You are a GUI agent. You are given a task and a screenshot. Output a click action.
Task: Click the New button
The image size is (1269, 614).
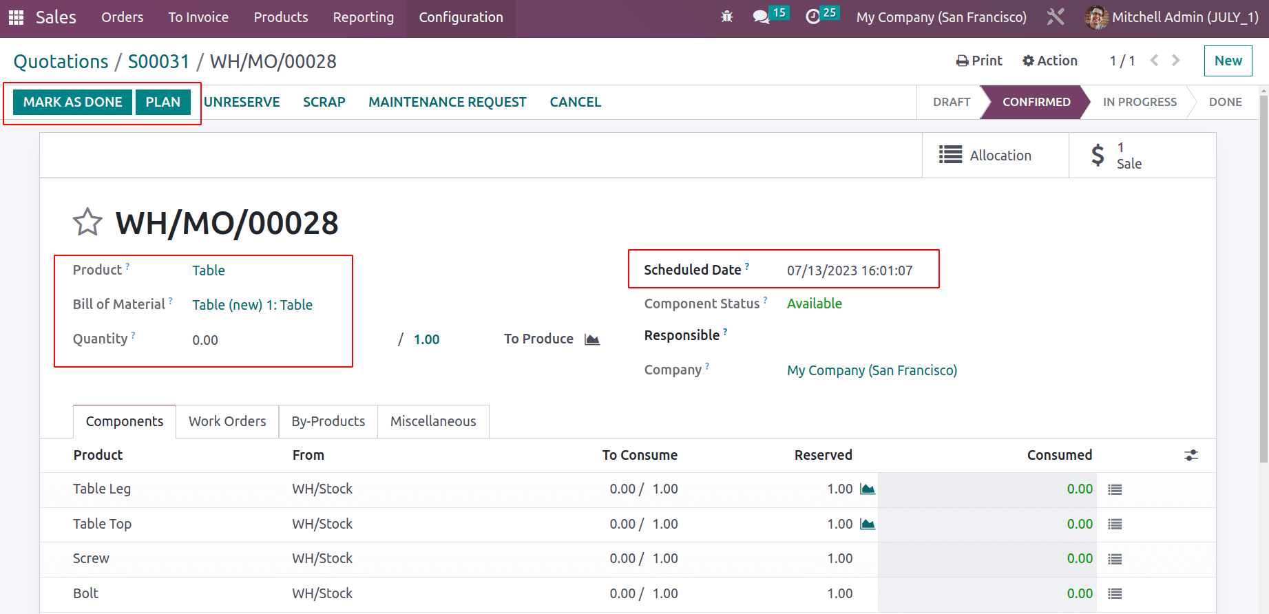pos(1228,61)
